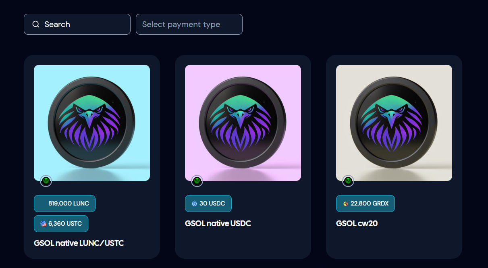Click the USDC token icon in price tag
The image size is (488, 268).
point(194,204)
